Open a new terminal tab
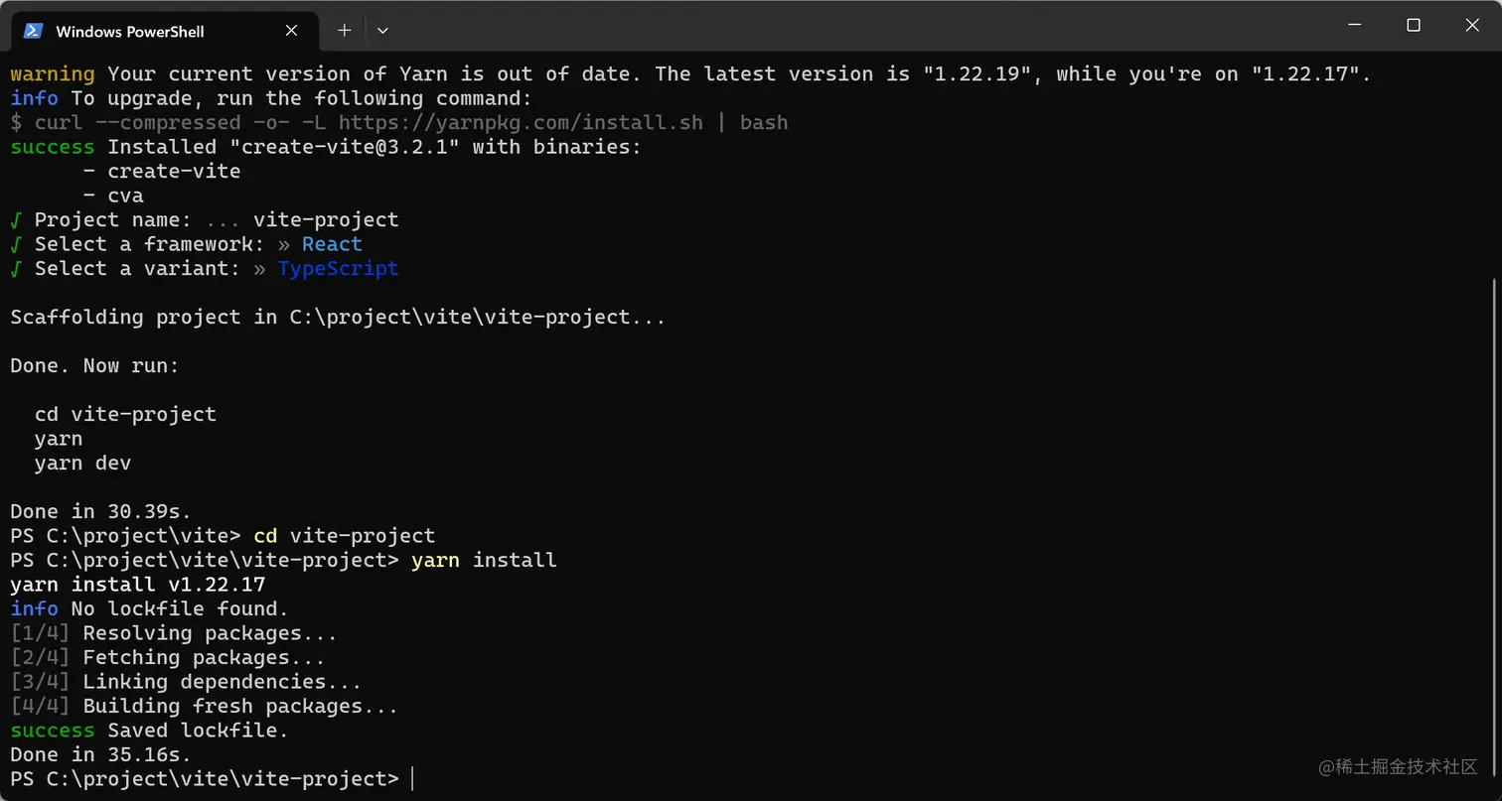 pos(344,31)
